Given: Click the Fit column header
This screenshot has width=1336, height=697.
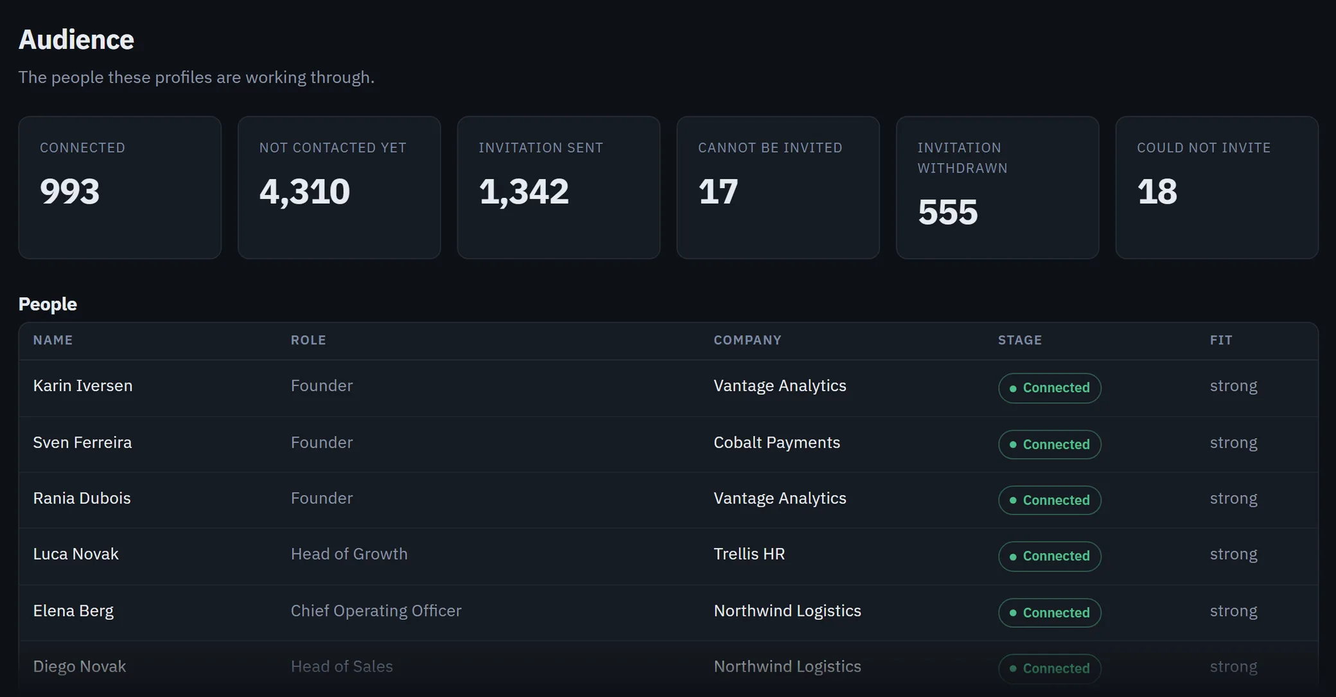Looking at the screenshot, I should click(1221, 340).
